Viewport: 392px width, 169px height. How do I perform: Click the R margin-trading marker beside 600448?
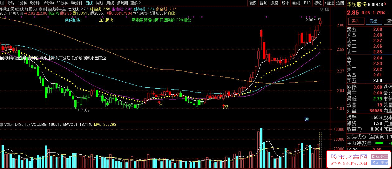(x=385, y=4)
